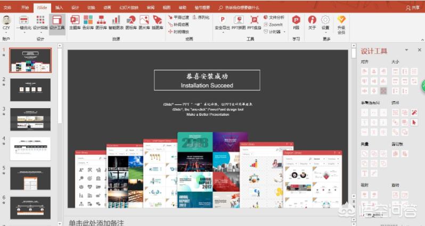
Task: Select the Installation Succeed title box
Action: (207, 80)
